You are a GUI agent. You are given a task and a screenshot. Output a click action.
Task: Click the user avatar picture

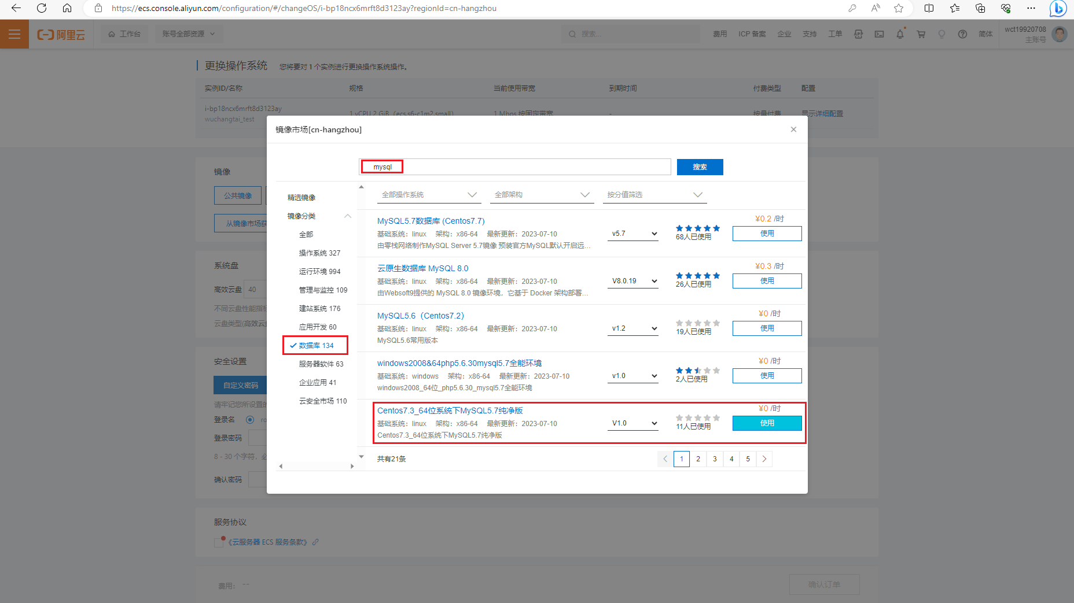(x=1060, y=34)
